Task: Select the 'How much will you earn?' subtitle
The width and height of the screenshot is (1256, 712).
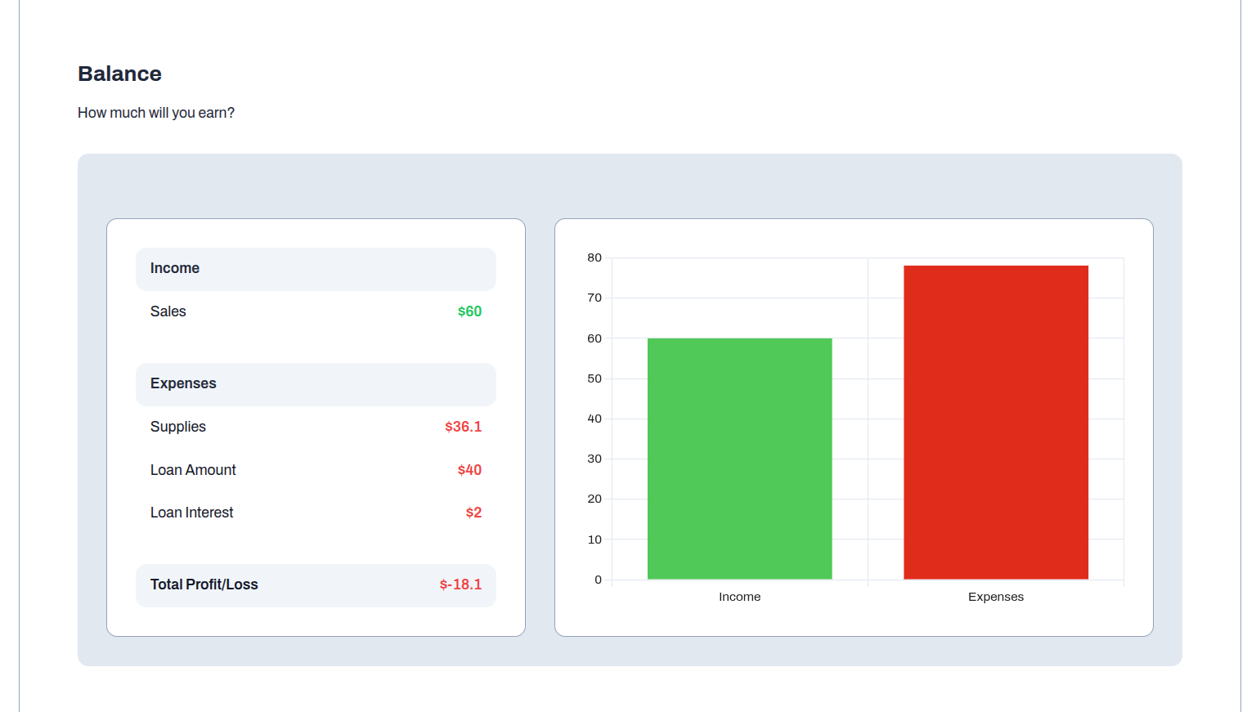Action: [156, 113]
